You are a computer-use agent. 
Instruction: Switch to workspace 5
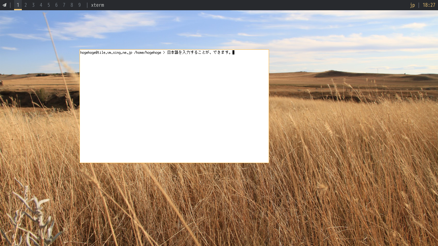49,5
